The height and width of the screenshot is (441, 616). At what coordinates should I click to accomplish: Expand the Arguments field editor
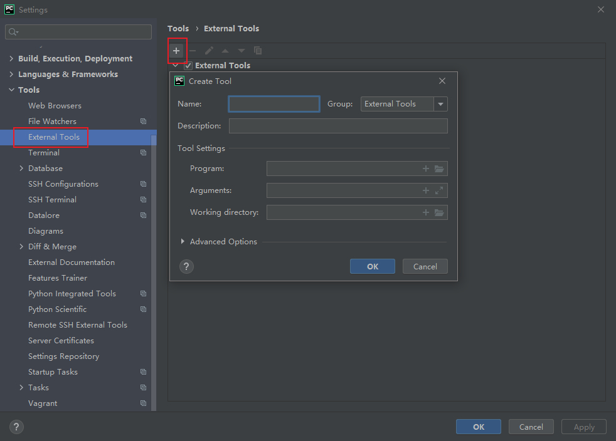[439, 190]
